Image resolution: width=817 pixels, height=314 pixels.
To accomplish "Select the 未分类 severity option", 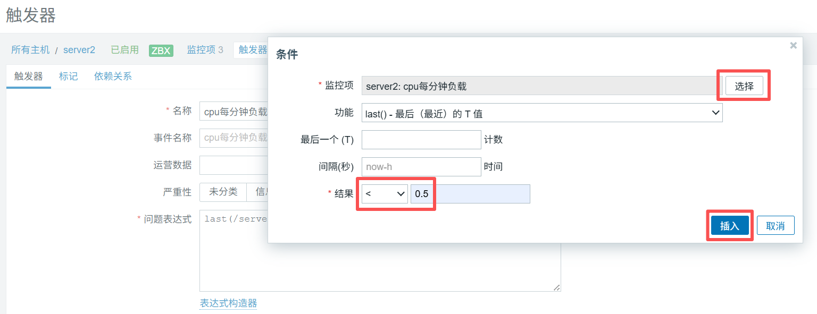I will pyautogui.click(x=223, y=192).
